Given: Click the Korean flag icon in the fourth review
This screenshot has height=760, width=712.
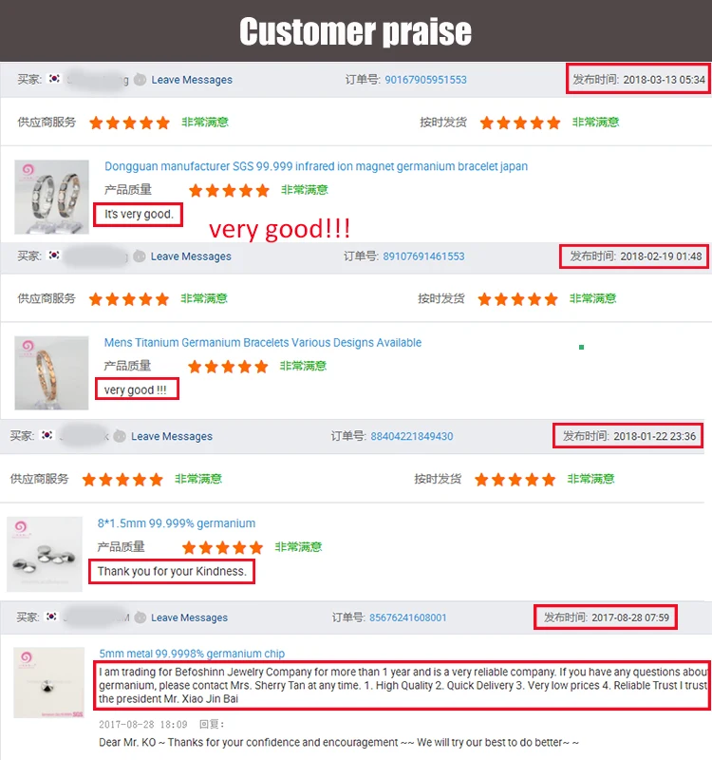Looking at the screenshot, I should point(51,617).
